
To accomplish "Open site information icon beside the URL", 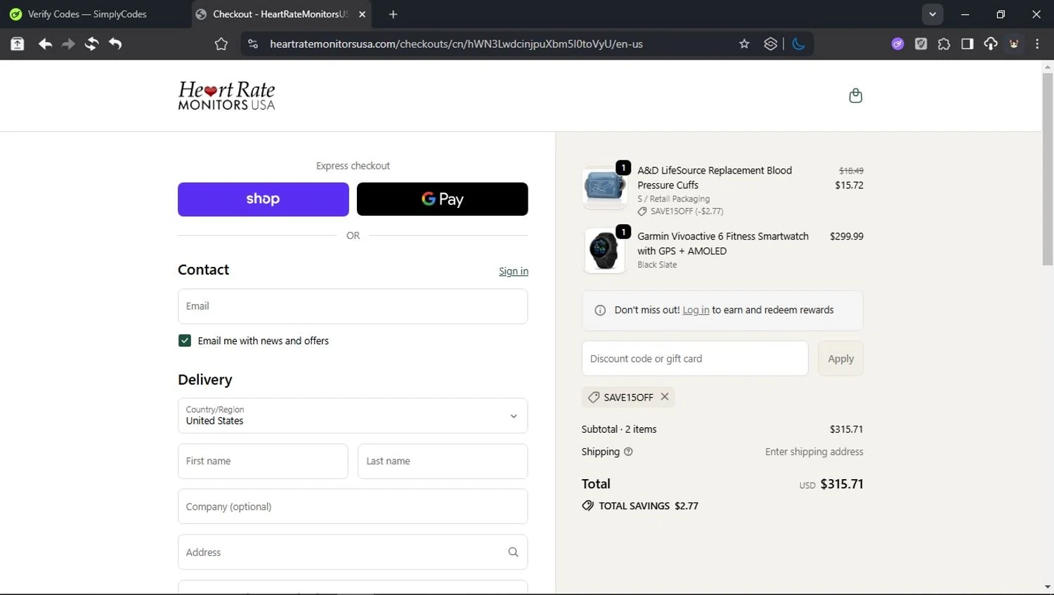I will 253,44.
